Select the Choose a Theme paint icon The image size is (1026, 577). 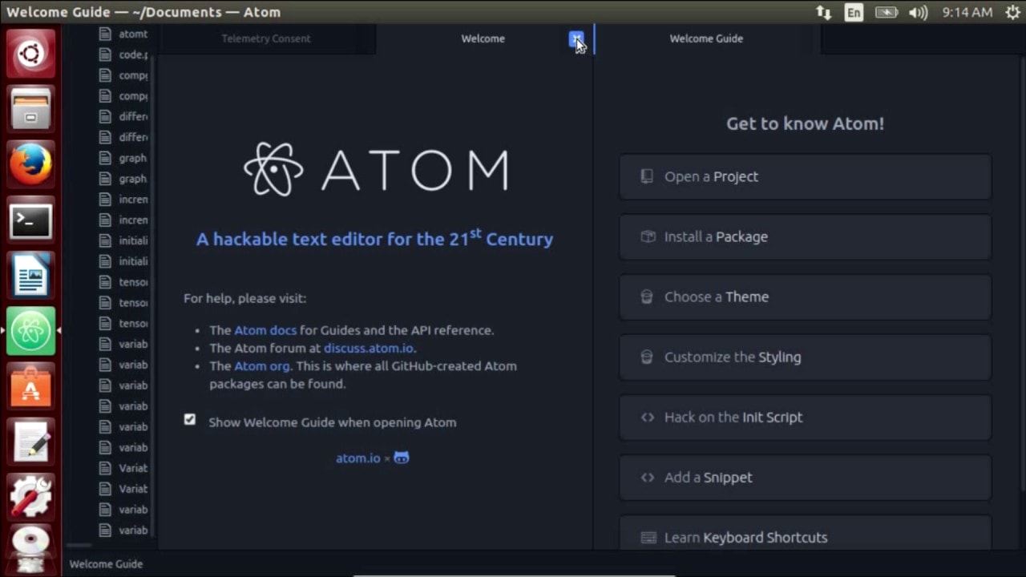647,297
